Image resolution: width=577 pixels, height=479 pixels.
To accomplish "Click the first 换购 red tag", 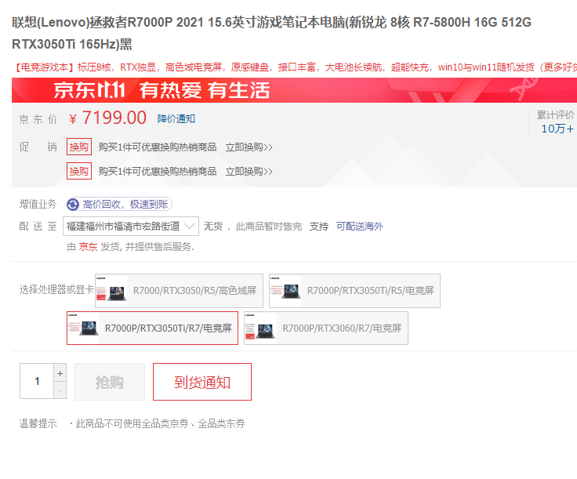I will click(x=79, y=147).
